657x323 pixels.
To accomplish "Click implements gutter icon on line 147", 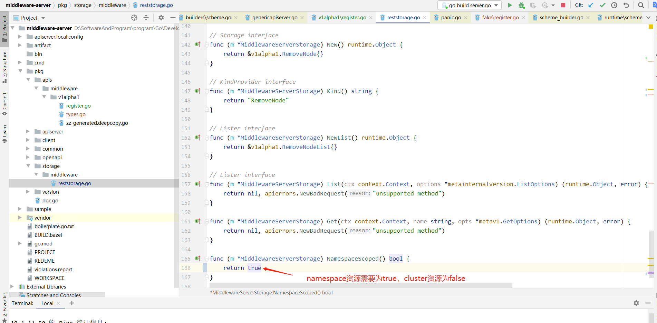I will coord(197,91).
